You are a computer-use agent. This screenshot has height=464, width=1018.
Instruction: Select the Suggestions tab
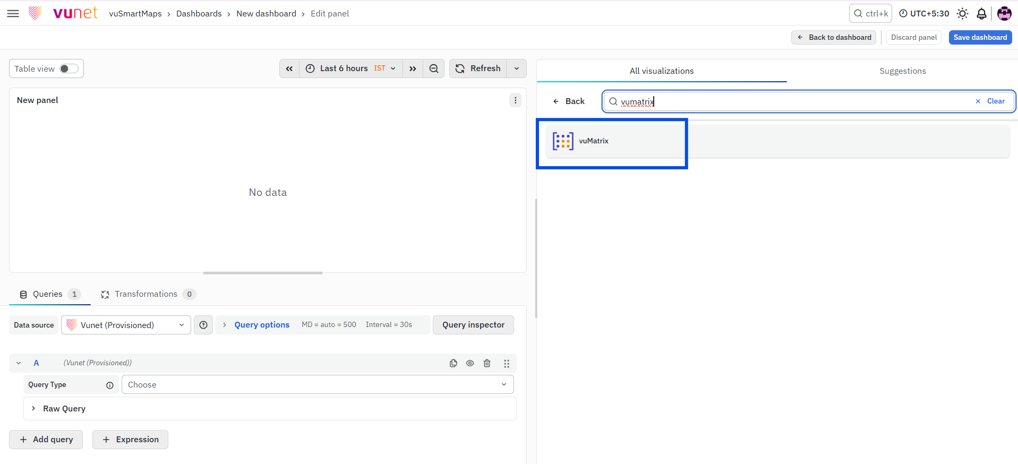click(902, 71)
